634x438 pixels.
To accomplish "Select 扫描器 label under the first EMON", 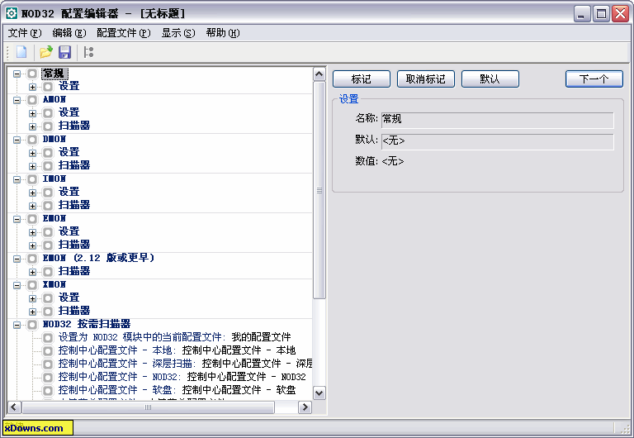I will (74, 245).
